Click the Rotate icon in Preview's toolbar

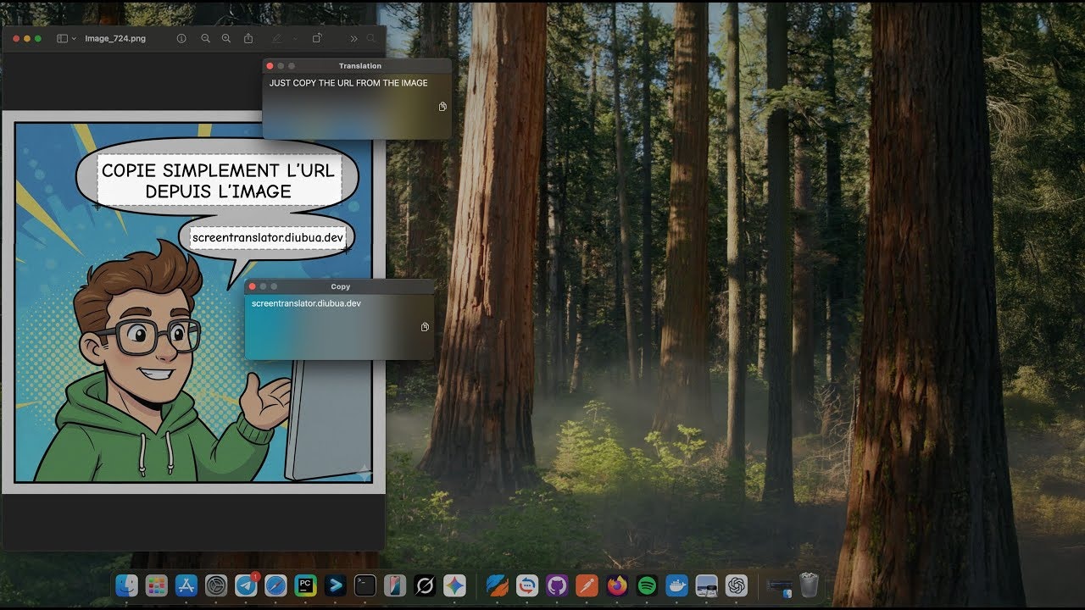(x=317, y=38)
